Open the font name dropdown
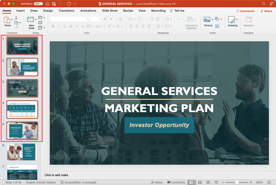The image size is (276, 185). pyautogui.click(x=88, y=19)
